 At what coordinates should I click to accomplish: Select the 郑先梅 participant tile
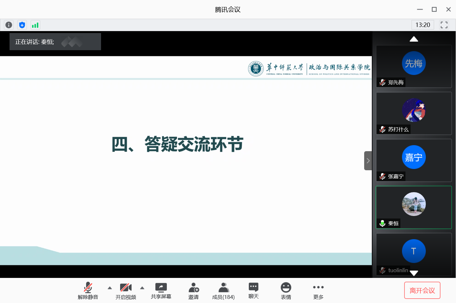[x=414, y=66]
